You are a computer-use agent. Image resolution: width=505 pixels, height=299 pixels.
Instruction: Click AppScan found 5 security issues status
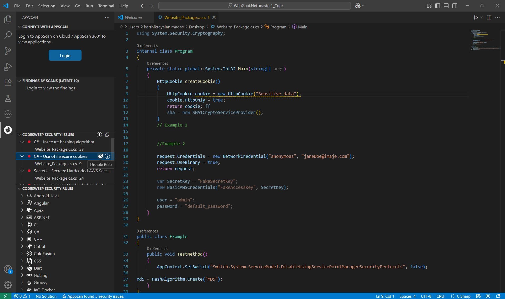pyautogui.click(x=93, y=296)
